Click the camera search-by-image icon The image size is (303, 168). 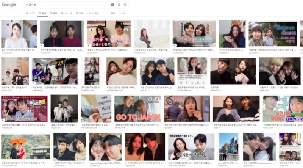pyautogui.click(x=112, y=5)
